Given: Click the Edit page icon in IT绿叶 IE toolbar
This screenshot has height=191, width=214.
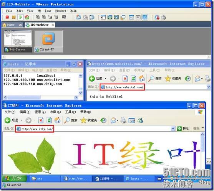Looking at the screenshot, I should pos(131,120).
